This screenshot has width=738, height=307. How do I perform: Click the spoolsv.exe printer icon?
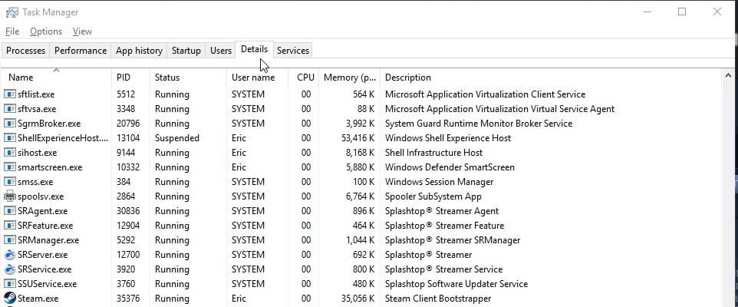[x=10, y=196]
